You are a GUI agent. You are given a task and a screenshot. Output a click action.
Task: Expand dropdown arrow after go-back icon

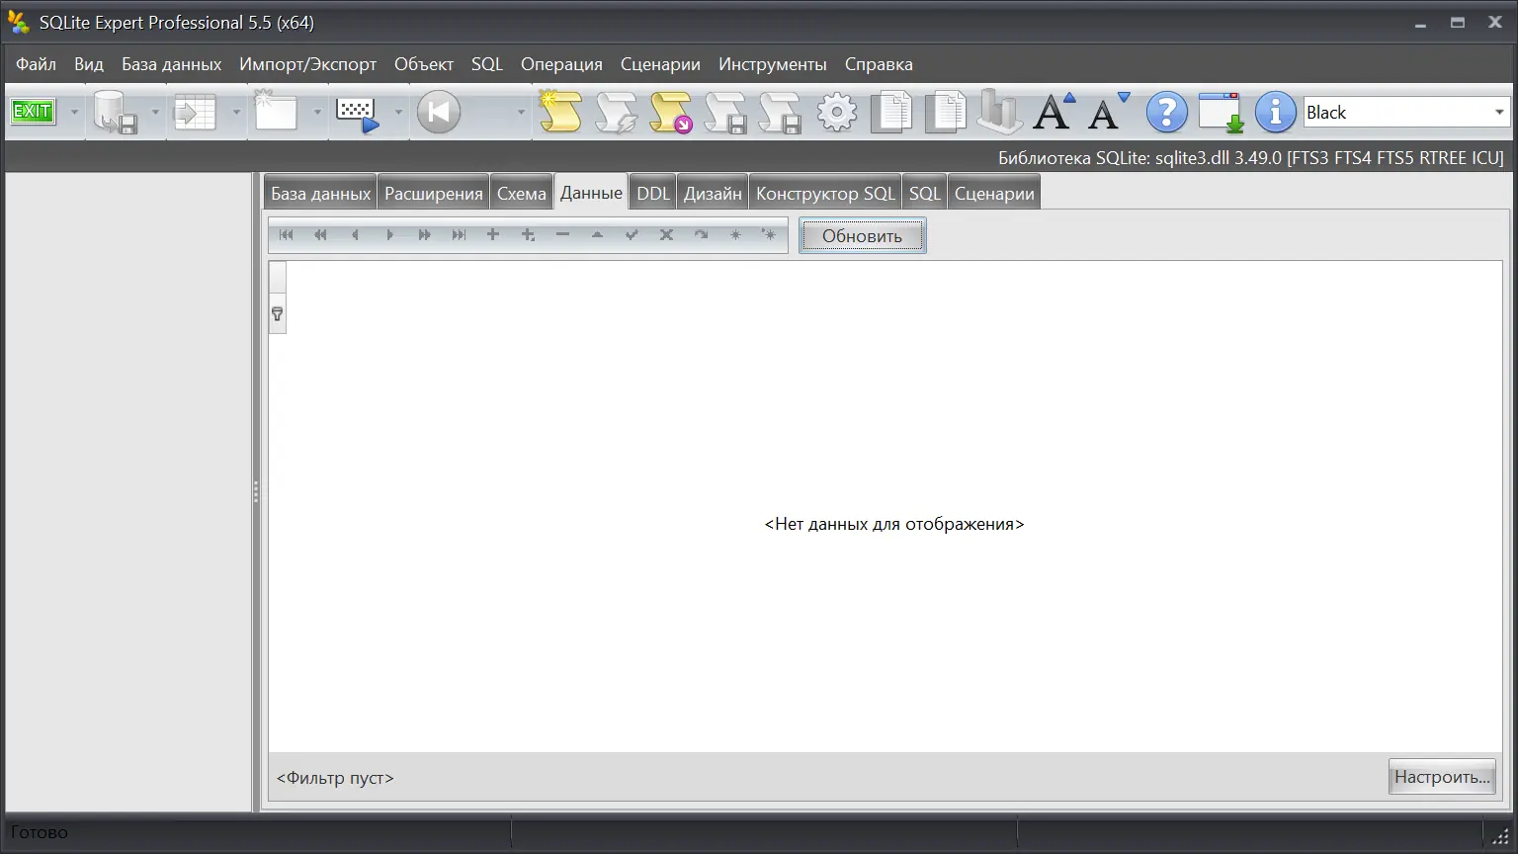pos(520,112)
